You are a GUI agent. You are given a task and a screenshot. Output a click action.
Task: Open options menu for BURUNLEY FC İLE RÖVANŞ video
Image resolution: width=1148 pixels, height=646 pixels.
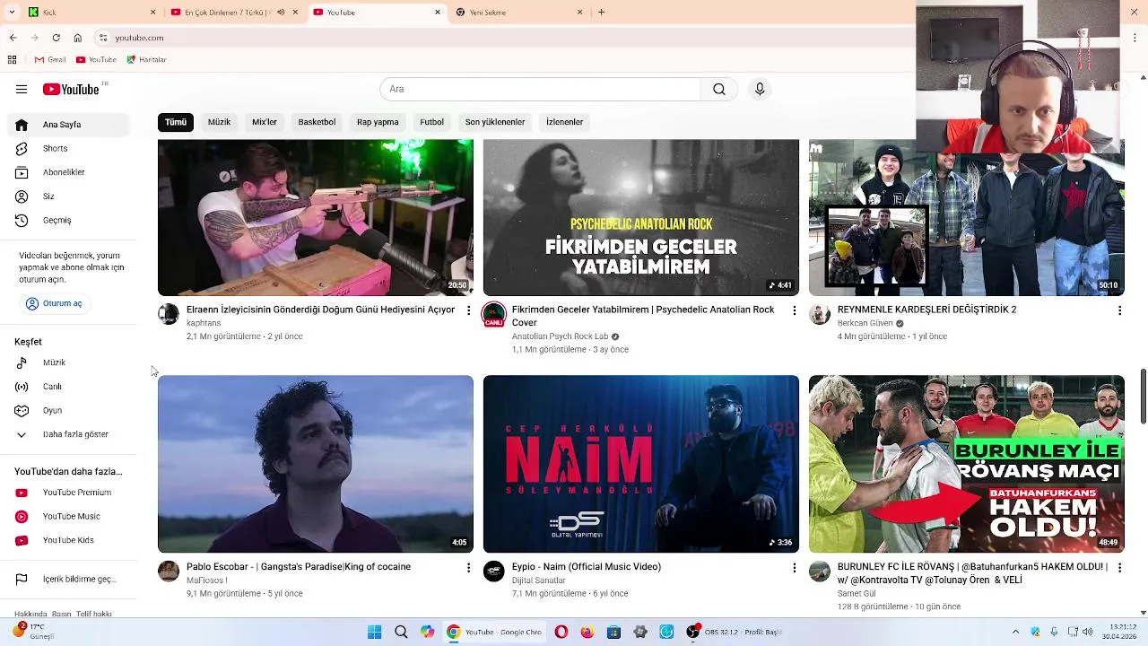(x=1119, y=568)
